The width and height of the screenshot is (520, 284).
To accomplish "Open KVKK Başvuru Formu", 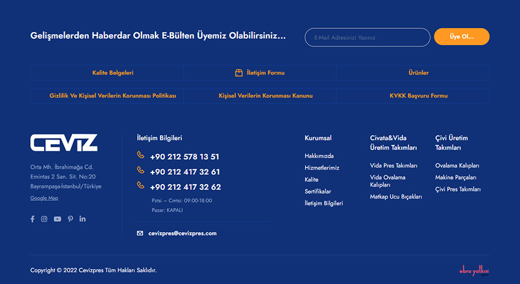I will (418, 96).
